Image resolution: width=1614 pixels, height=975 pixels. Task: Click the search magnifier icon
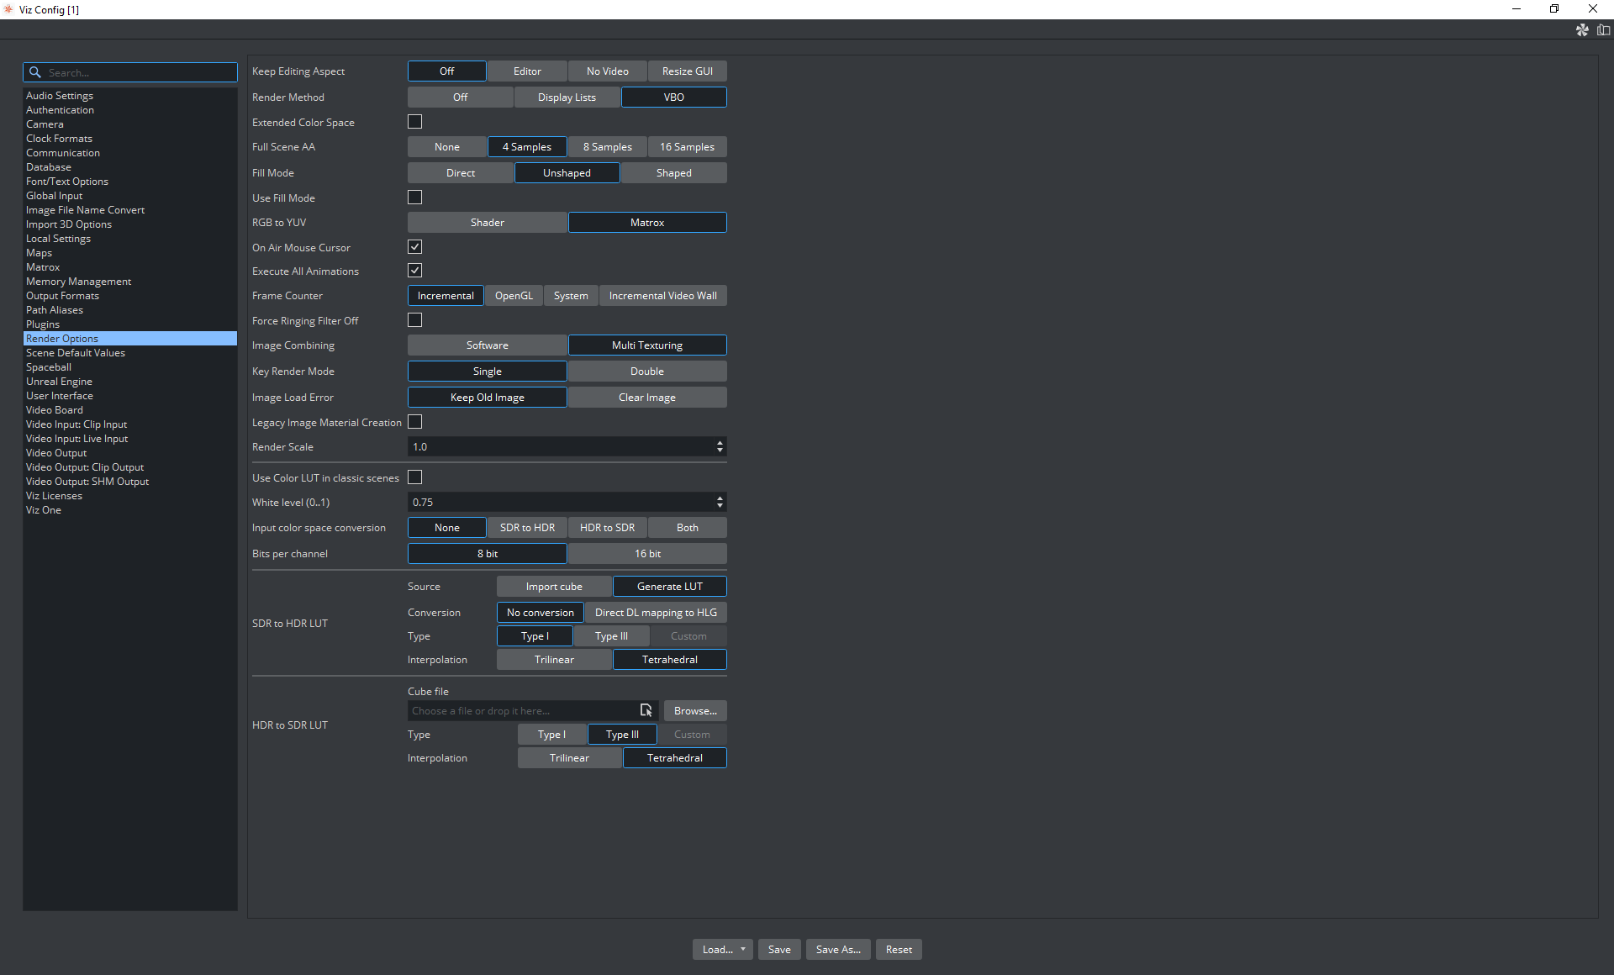35,72
